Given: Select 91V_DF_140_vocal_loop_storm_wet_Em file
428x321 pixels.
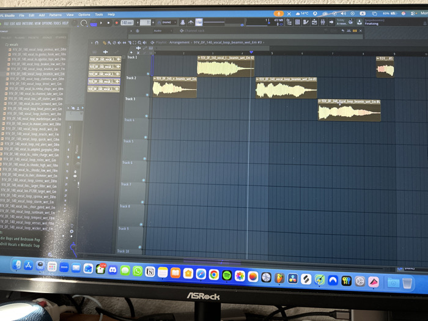Looking at the screenshot, I should [28, 202].
